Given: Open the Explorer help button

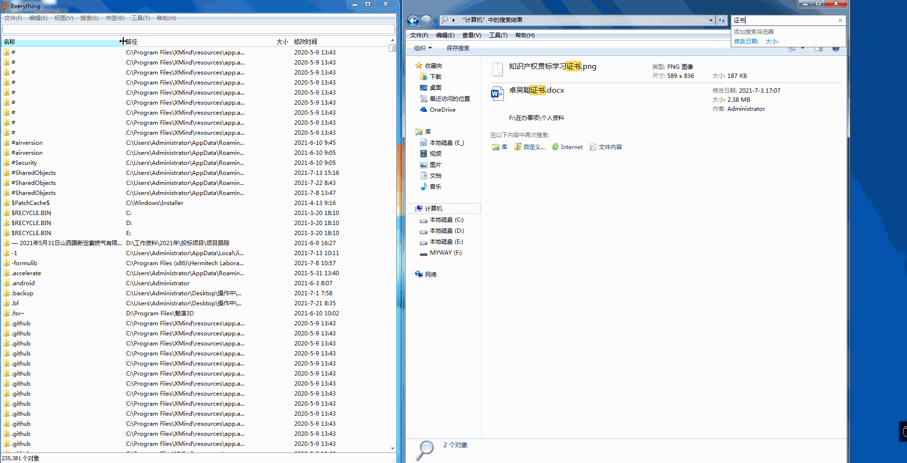Looking at the screenshot, I should [835, 48].
